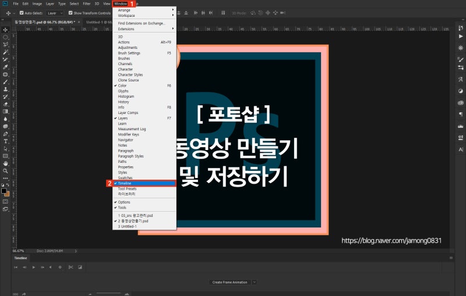Click the background orange color swatch
The width and height of the screenshot is (466, 296).
point(8,195)
